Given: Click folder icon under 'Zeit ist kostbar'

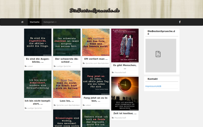Looking at the screenshot, I should pyautogui.click(x=113, y=118).
